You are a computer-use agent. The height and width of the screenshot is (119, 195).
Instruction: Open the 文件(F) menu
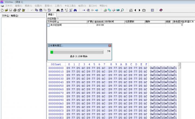pyautogui.click(x=9, y=6)
